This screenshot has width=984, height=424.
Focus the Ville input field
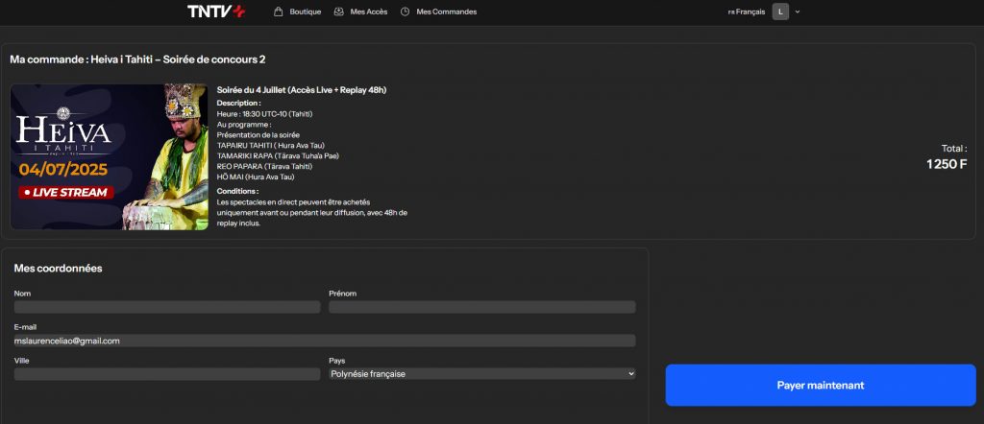tap(167, 373)
